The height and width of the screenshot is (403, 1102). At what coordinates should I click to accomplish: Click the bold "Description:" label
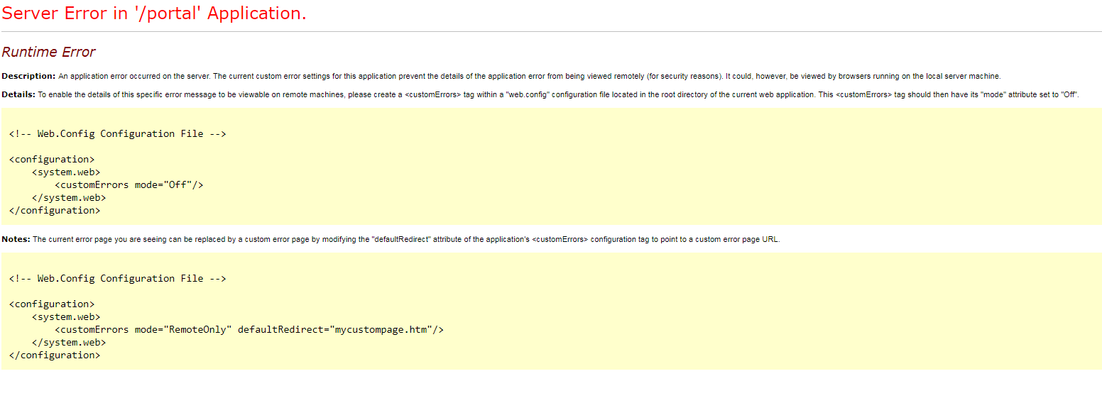(x=28, y=76)
